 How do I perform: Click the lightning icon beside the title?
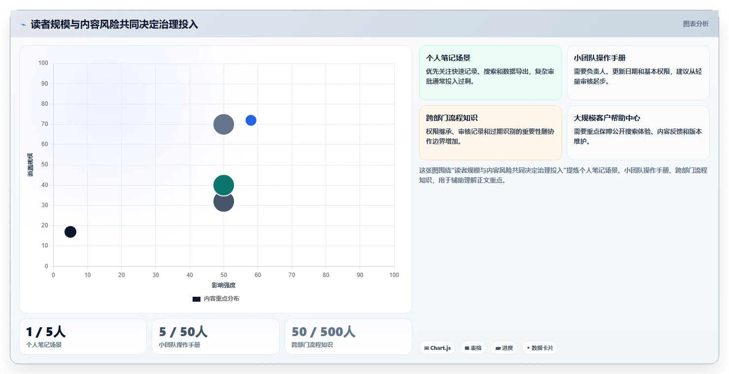click(23, 25)
